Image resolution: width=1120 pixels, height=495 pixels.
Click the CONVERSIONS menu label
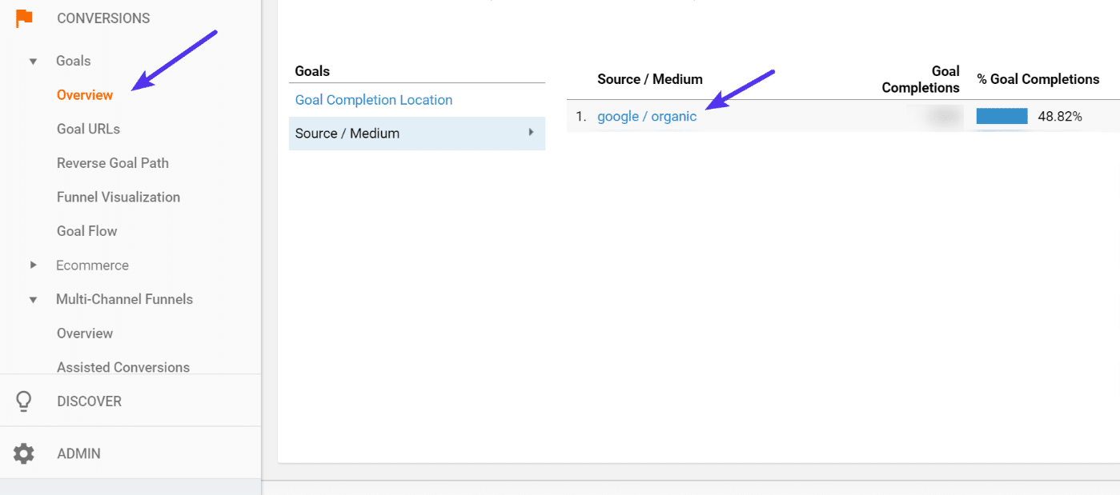click(x=103, y=18)
